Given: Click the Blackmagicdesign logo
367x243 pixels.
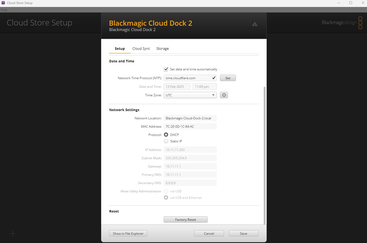Looking at the screenshot, I should [x=342, y=22].
